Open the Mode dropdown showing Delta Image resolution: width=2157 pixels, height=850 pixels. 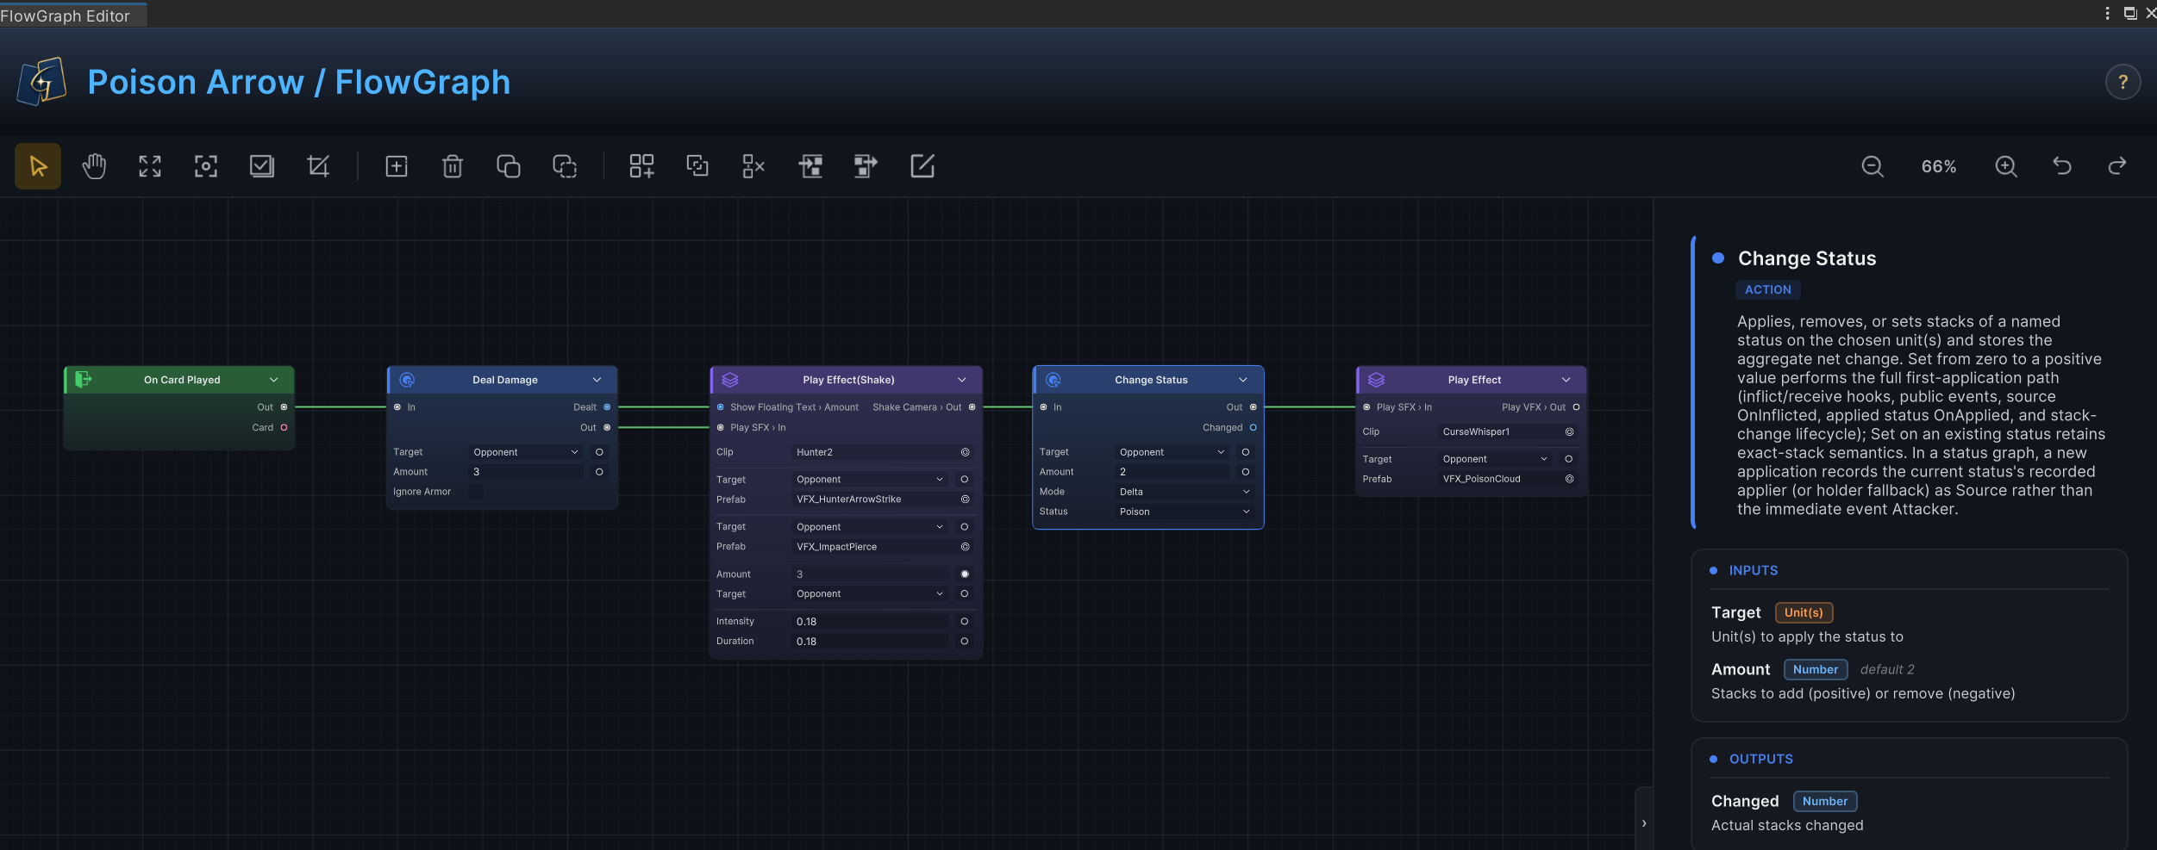(1185, 492)
